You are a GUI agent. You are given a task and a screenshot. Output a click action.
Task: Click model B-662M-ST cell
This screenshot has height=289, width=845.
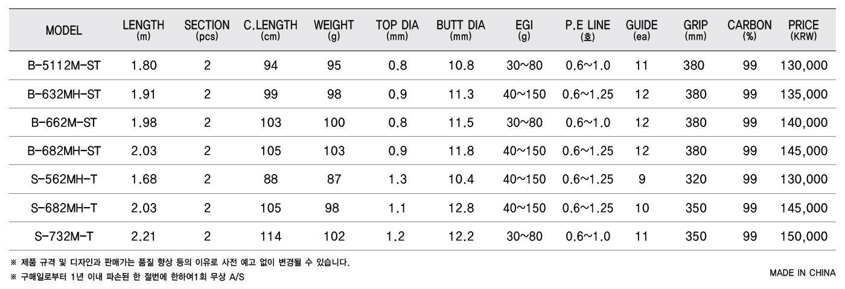[x=64, y=123]
